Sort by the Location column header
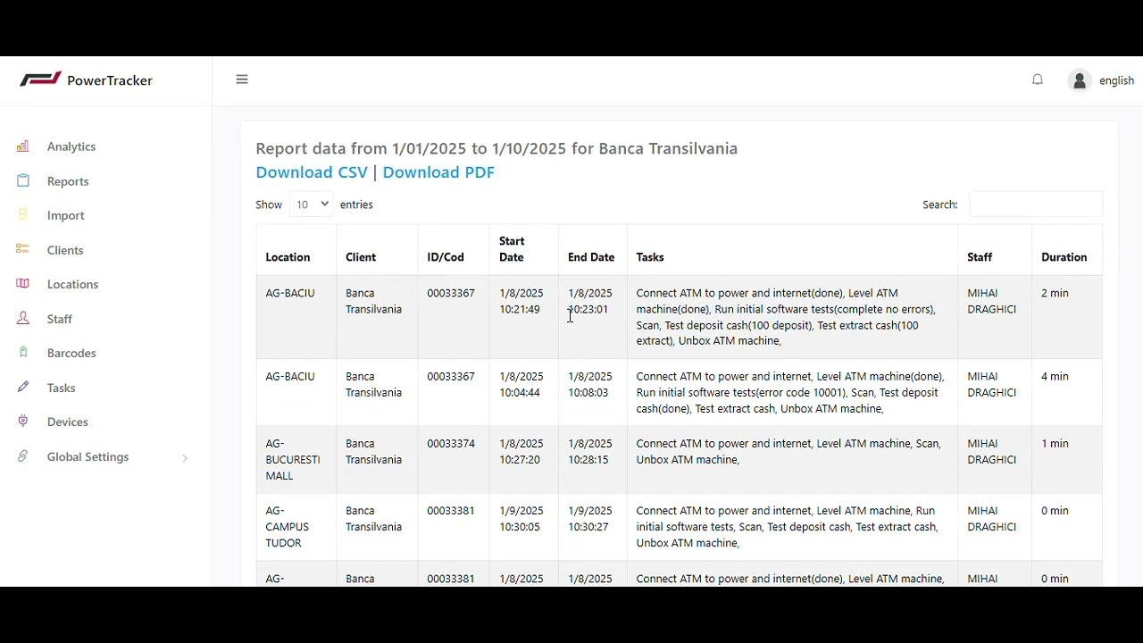Screen dimensions: 1143x643 coord(296,249)
